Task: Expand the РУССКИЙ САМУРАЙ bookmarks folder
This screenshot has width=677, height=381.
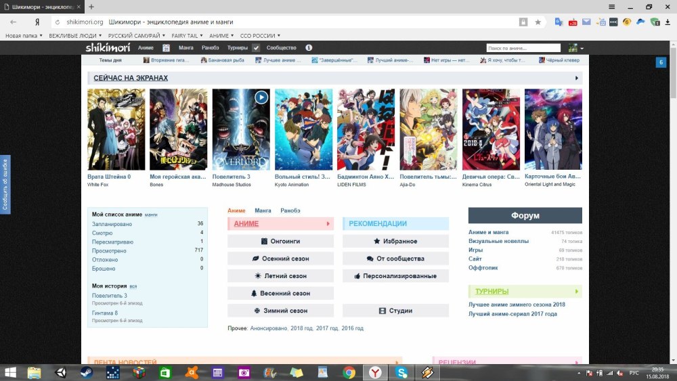Action: point(137,36)
